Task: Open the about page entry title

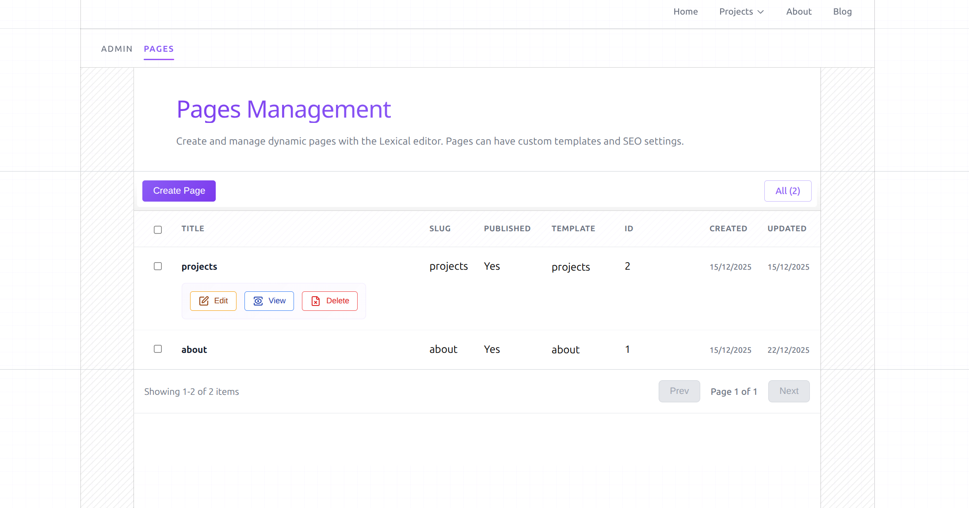Action: pyautogui.click(x=194, y=349)
